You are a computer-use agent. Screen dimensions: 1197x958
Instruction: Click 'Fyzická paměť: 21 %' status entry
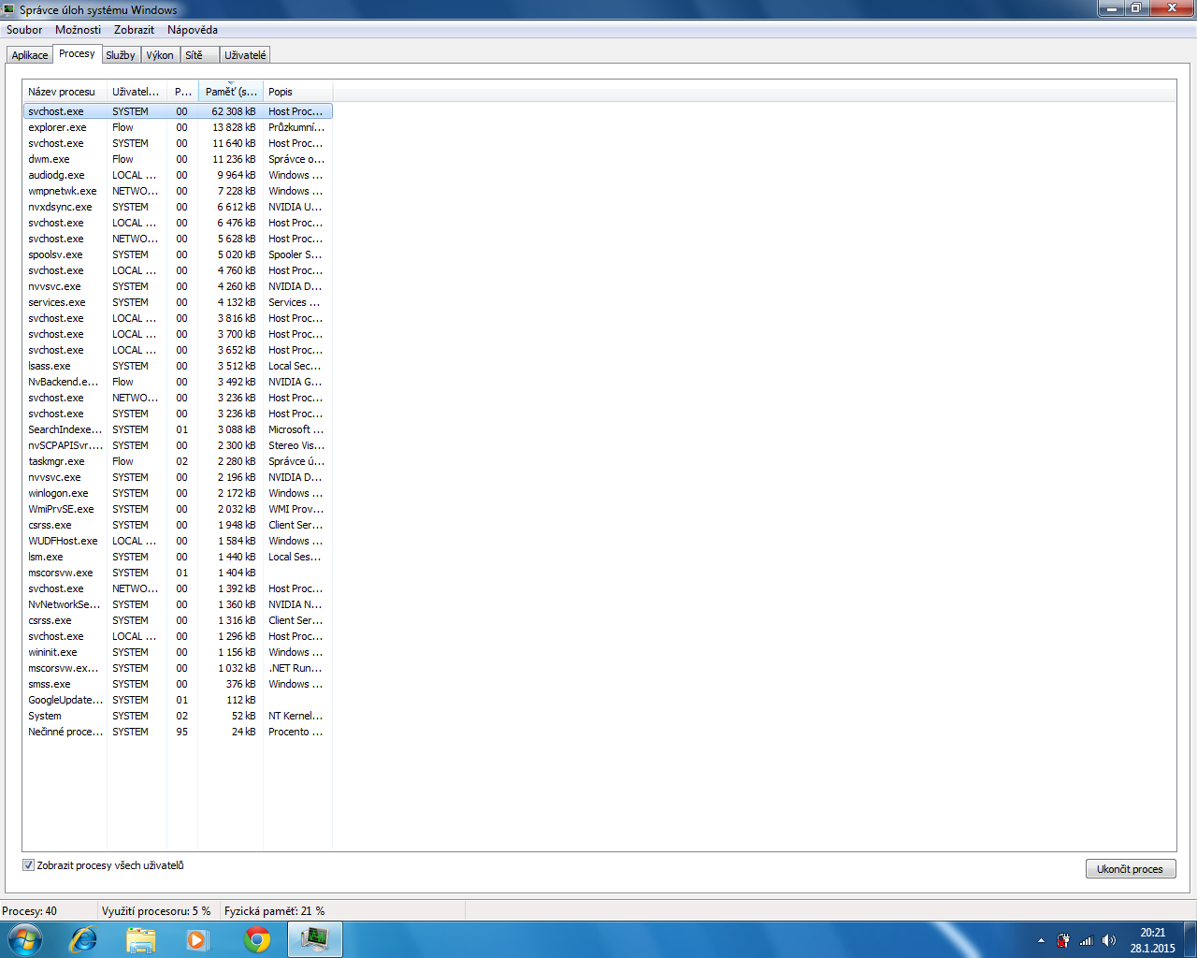tap(275, 910)
